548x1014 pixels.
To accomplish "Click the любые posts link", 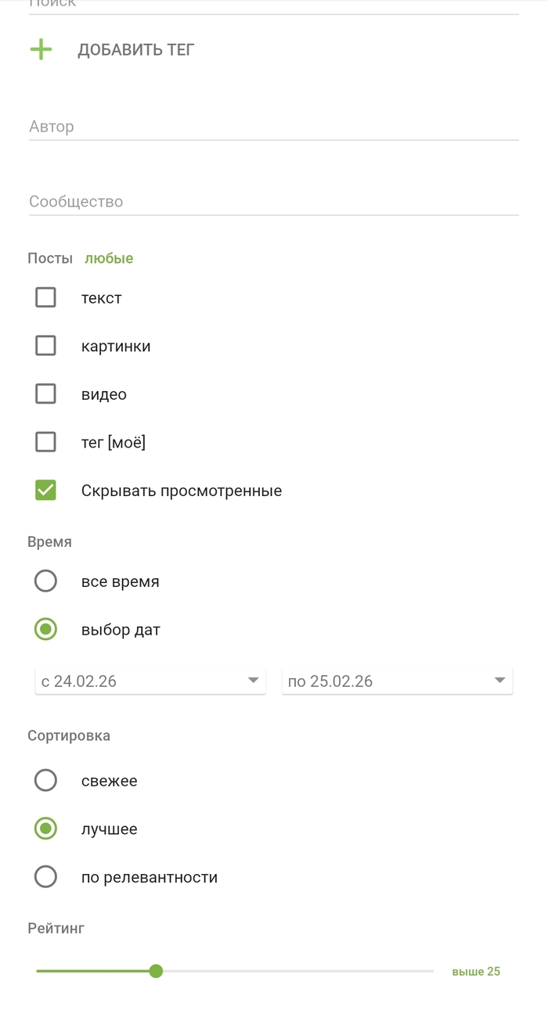I will [109, 258].
